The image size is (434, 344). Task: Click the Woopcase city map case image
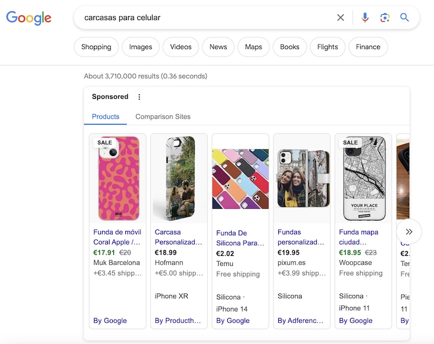point(363,178)
